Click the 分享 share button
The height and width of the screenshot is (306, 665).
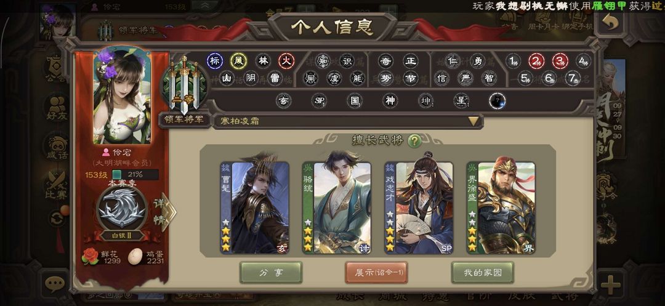coord(271,273)
